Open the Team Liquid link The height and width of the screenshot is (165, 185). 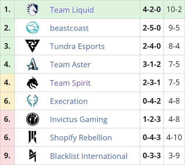(72, 10)
